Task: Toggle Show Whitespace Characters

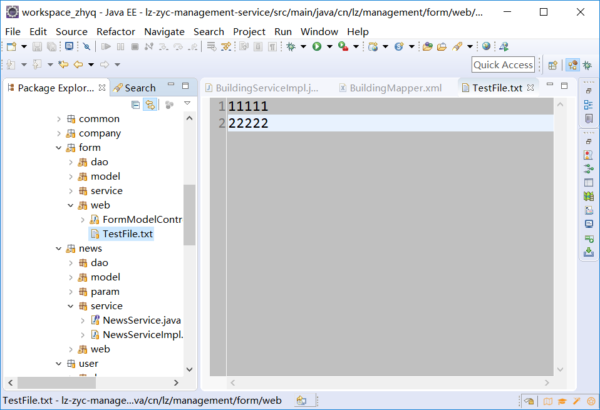Action: point(272,47)
